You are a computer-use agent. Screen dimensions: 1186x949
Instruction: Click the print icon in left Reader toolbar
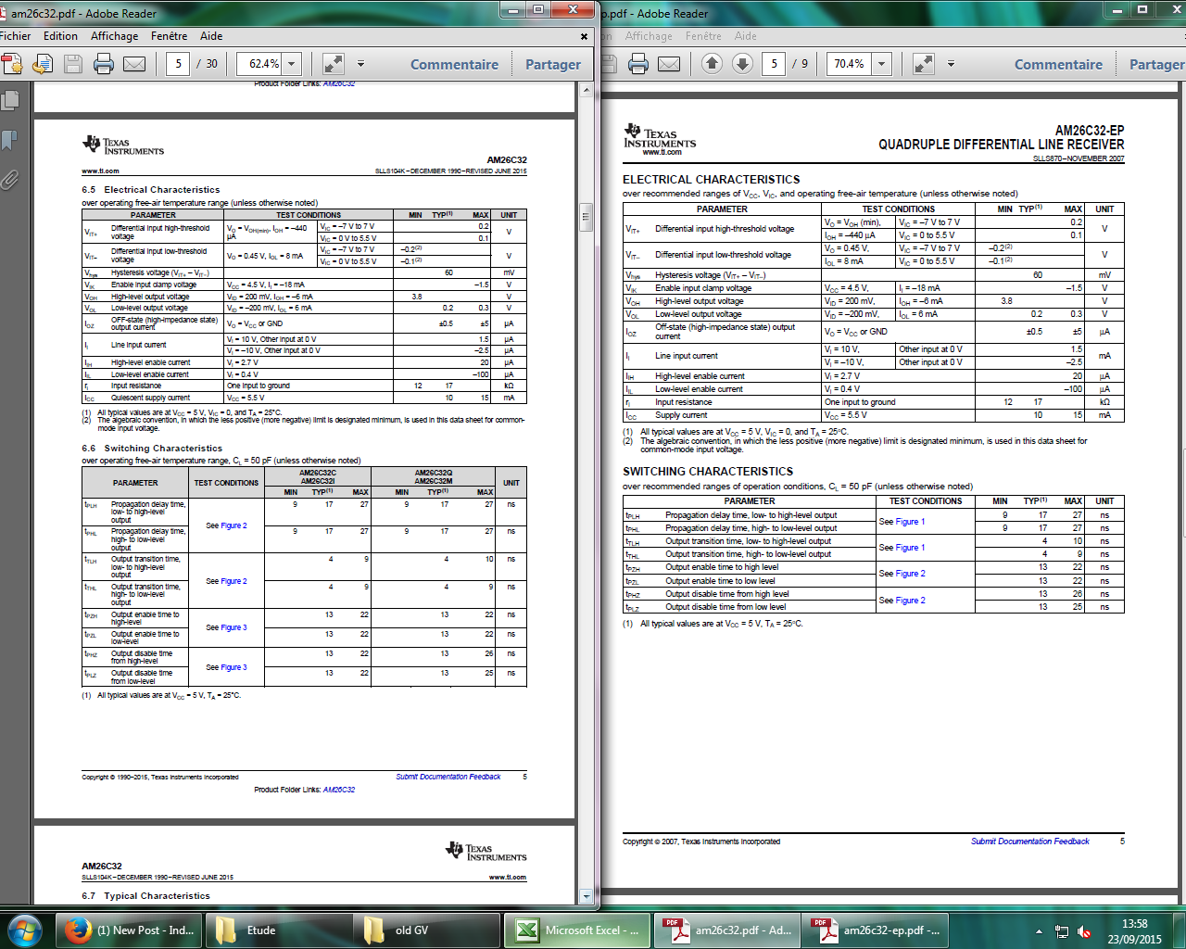[x=104, y=64]
